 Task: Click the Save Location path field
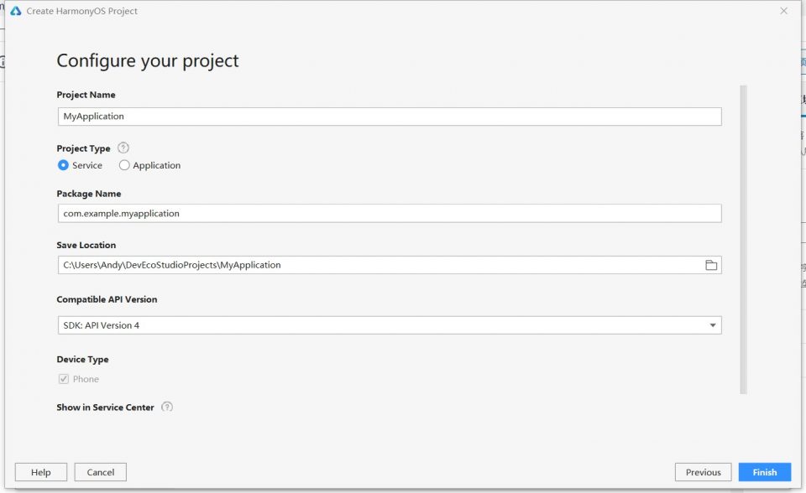pos(380,265)
